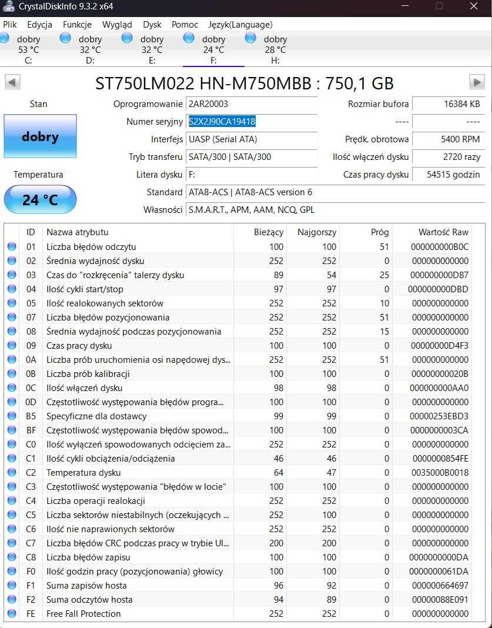Click status icon for attribute 09
The width and height of the screenshot is (492, 628).
point(12,345)
